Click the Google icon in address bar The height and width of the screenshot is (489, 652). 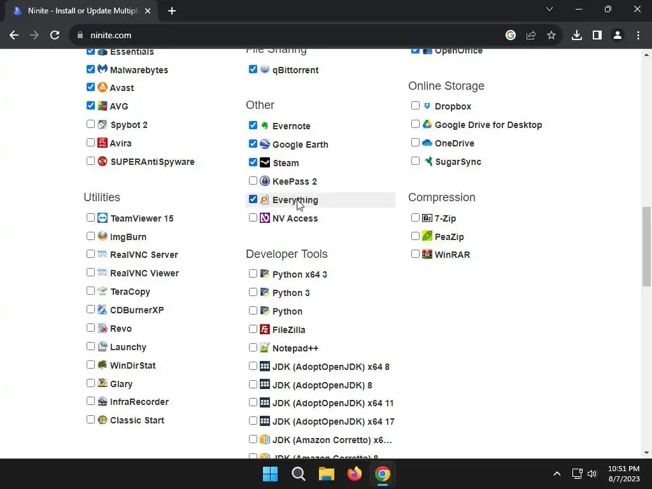pyautogui.click(x=511, y=36)
